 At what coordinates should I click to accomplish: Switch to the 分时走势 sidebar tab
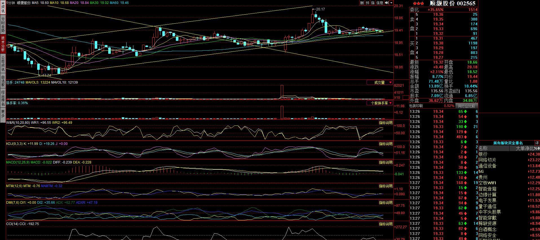3,24
